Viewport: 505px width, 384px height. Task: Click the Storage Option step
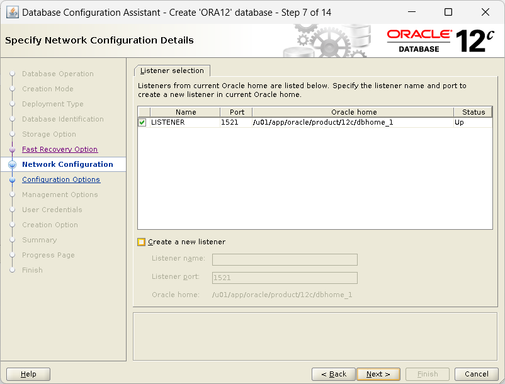pos(49,134)
